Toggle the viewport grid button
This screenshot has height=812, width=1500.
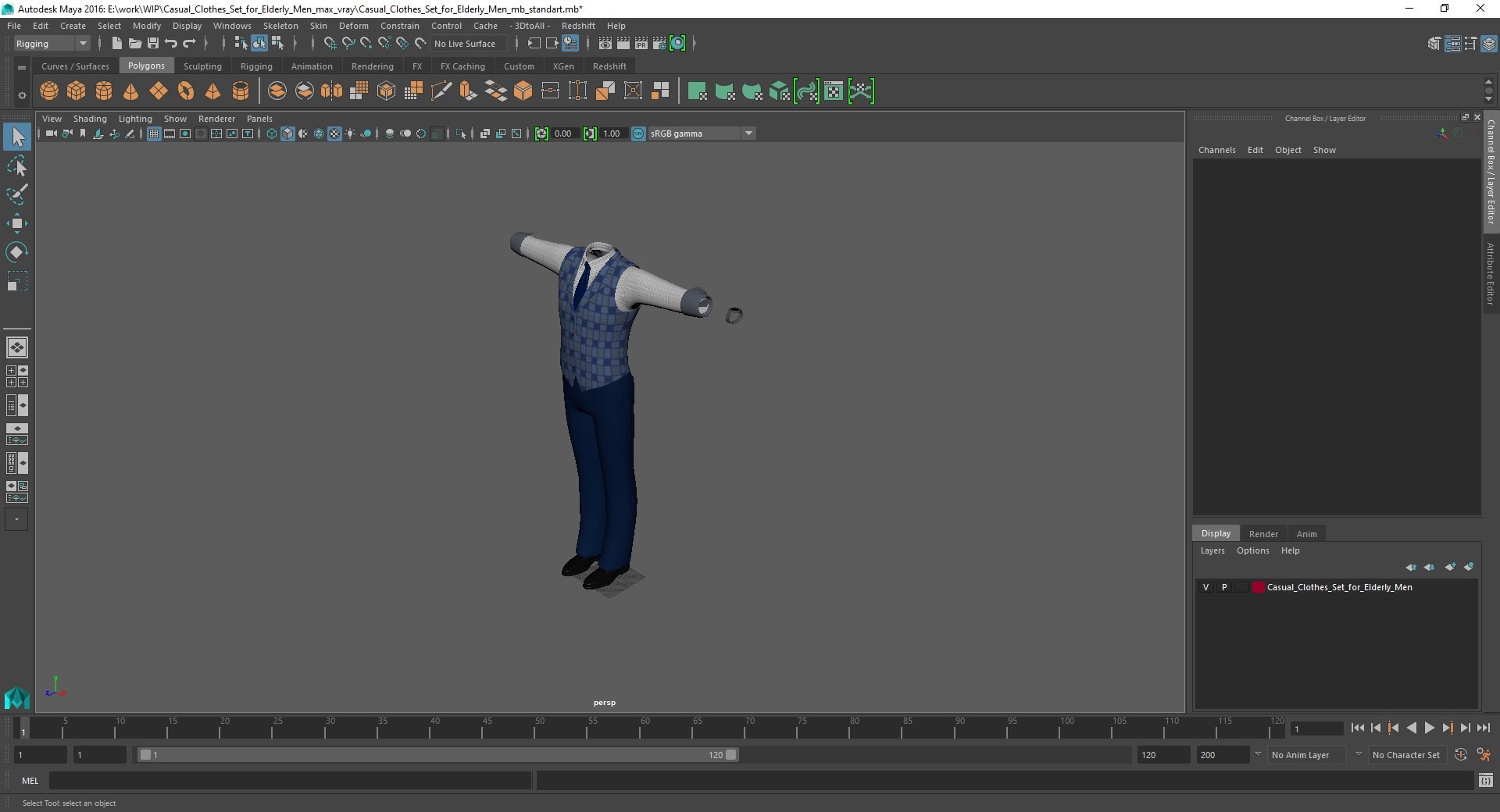154,134
